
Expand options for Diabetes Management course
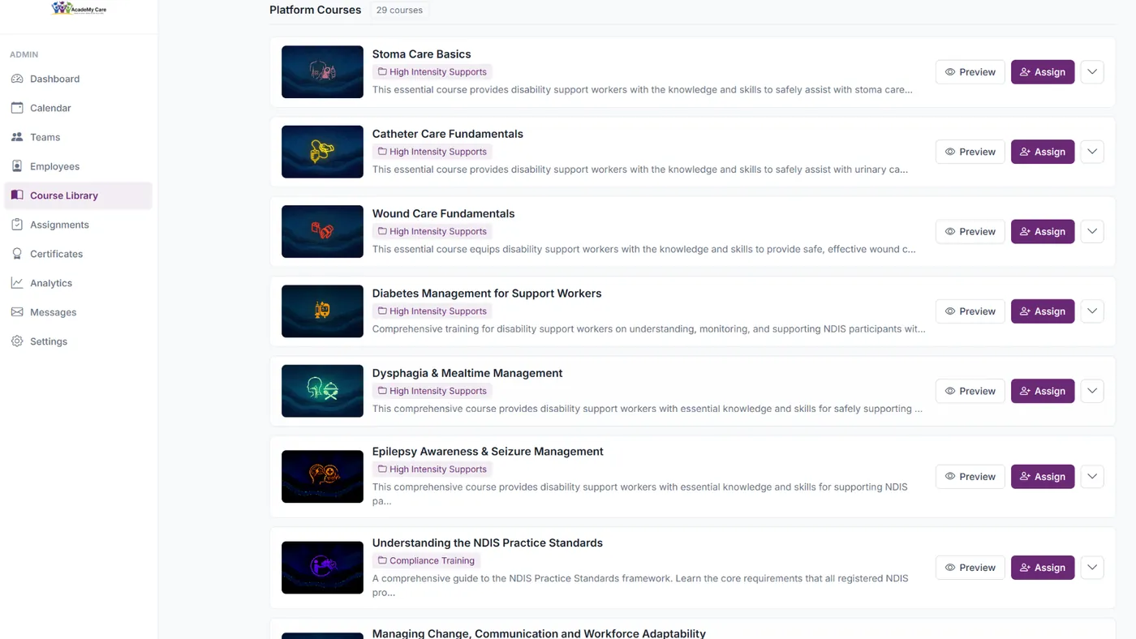(1092, 311)
